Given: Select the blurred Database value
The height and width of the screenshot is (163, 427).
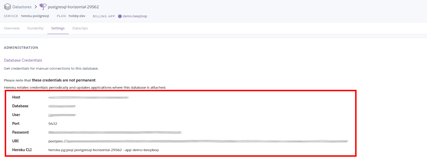Looking at the screenshot, I should pyautogui.click(x=62, y=106).
